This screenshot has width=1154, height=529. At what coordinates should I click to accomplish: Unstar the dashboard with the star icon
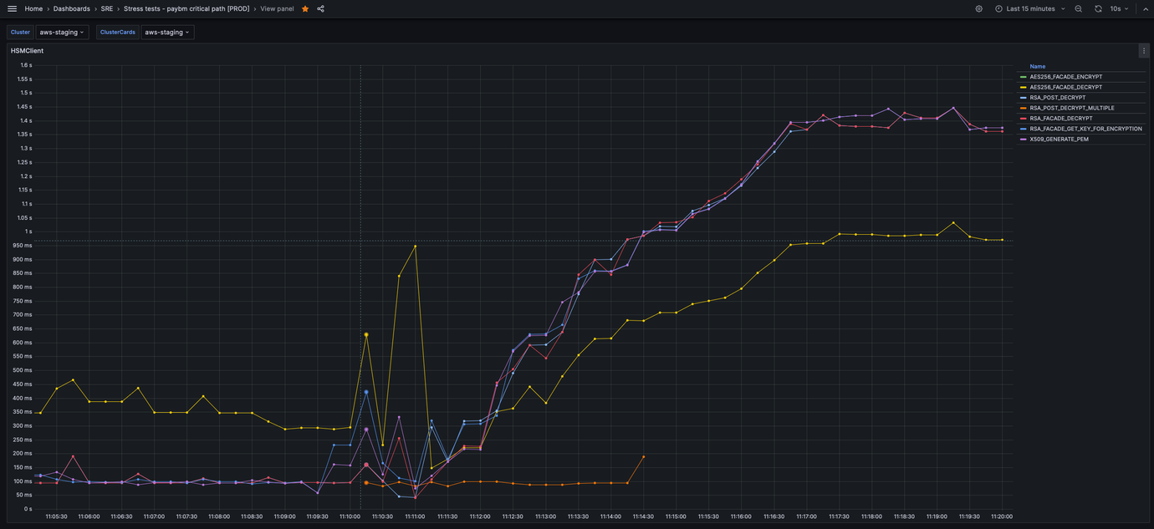(305, 8)
